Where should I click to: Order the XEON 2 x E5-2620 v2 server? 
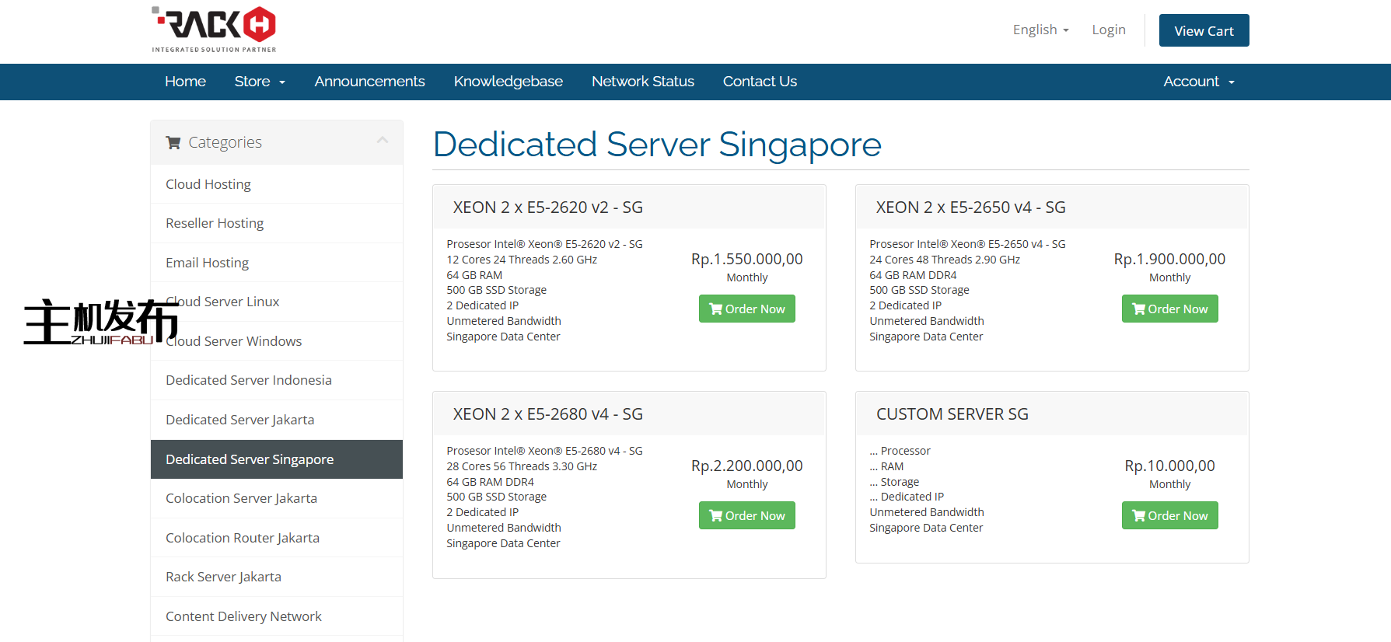pos(746,309)
